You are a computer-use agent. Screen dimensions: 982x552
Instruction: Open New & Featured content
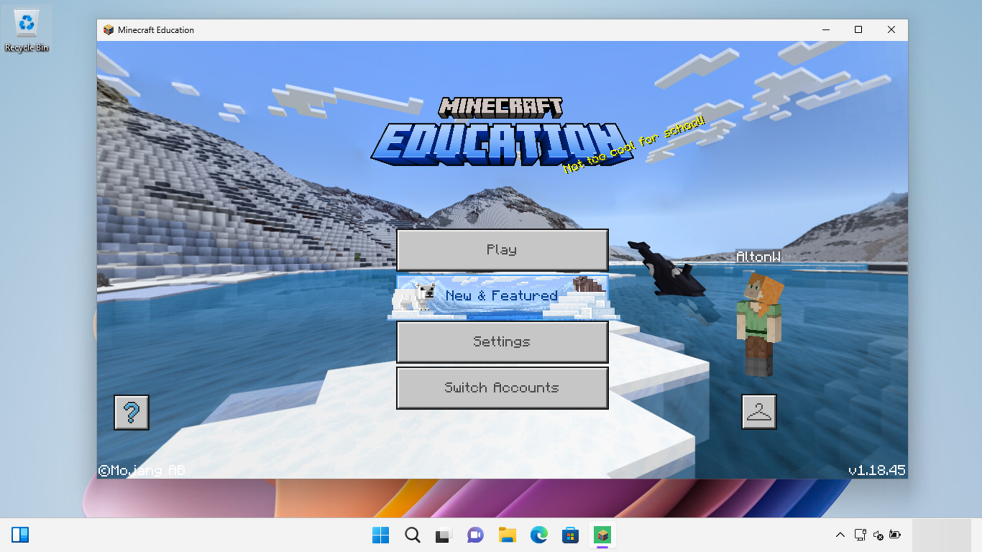[x=502, y=295]
